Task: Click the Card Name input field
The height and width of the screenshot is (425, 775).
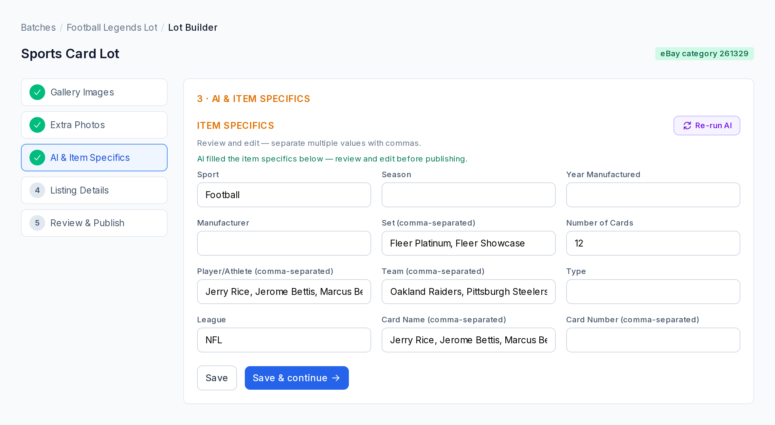Action: pos(469,340)
